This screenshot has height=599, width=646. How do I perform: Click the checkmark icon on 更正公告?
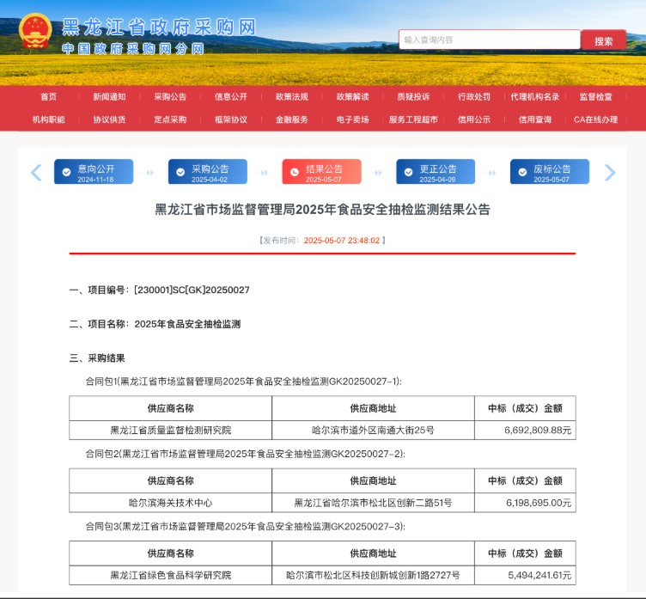click(408, 173)
